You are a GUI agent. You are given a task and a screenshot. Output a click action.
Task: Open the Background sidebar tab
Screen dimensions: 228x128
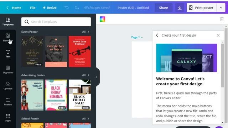(8, 70)
